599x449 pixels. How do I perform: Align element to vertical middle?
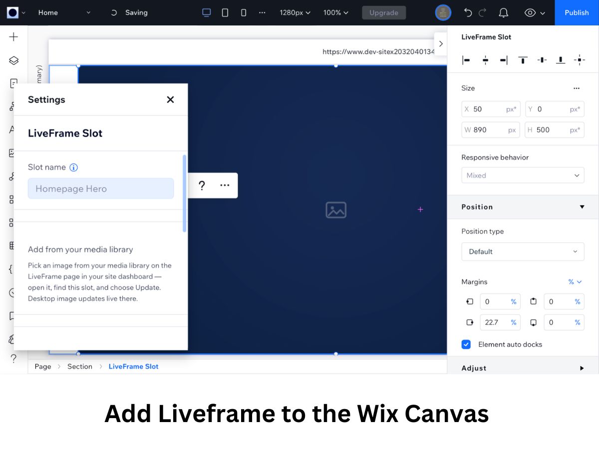coord(542,60)
